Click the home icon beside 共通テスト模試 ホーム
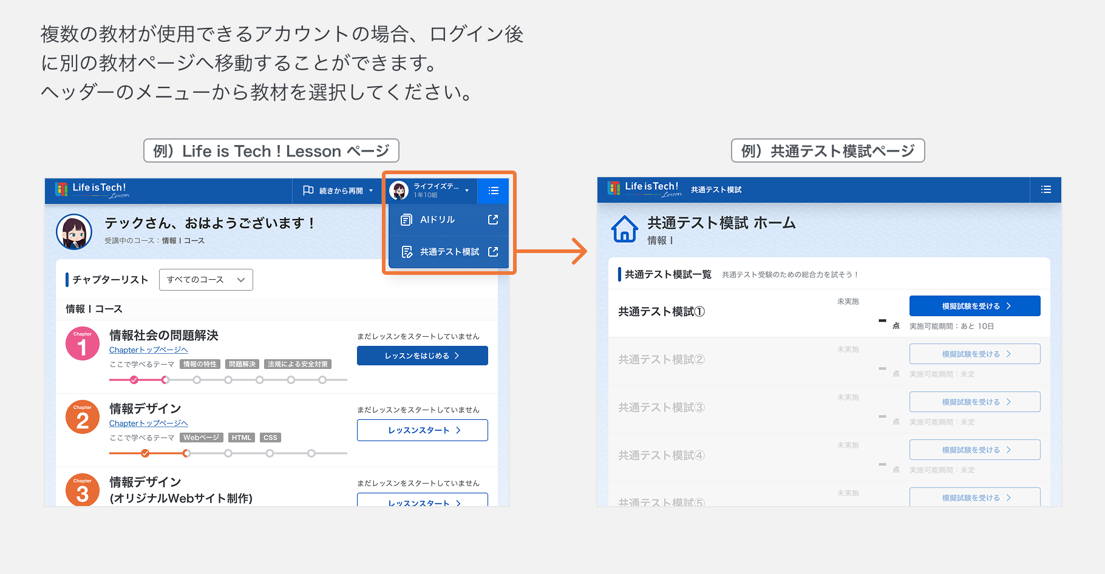The height and width of the screenshot is (574, 1105). click(625, 229)
